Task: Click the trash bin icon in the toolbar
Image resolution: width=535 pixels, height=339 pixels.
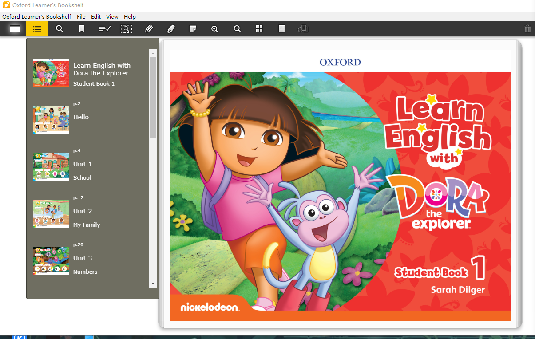Action: pos(527,29)
